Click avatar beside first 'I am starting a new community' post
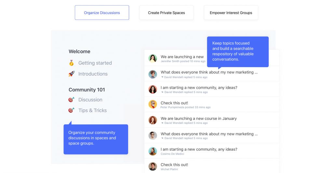The image size is (333, 173). 153,89
